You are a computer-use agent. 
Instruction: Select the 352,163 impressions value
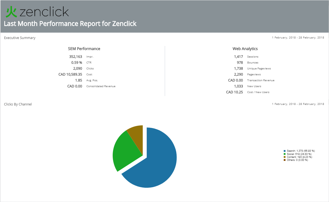tap(76, 57)
